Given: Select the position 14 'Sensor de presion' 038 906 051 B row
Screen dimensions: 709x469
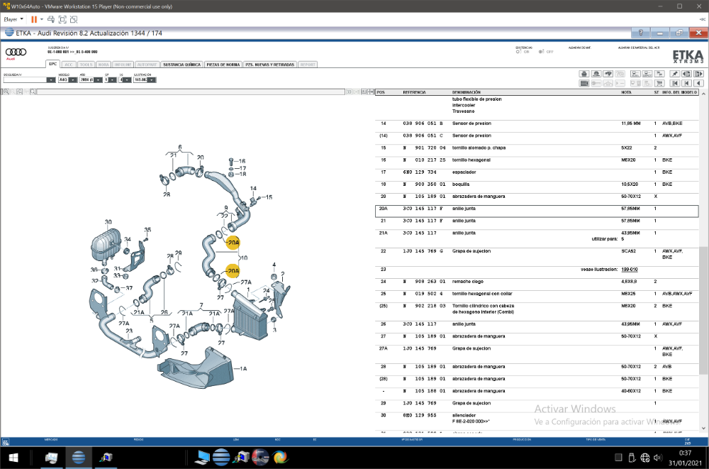Looking at the screenshot, I should coord(537,123).
